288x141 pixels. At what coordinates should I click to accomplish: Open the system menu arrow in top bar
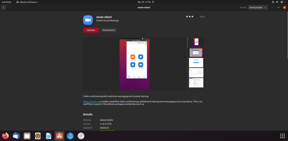coord(285,2)
